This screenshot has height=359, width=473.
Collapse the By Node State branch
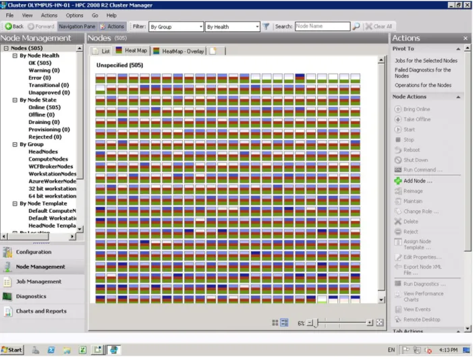15,100
